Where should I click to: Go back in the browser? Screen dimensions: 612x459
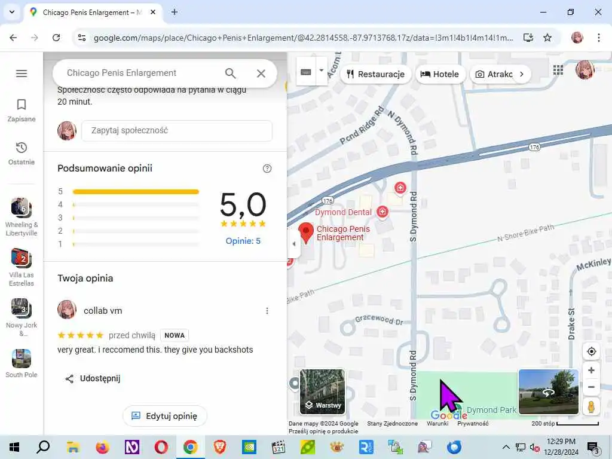[13, 38]
